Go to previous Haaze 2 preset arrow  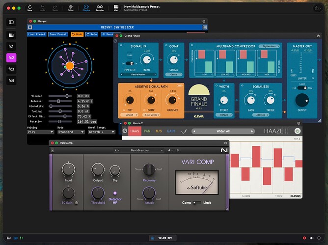click(x=194, y=131)
